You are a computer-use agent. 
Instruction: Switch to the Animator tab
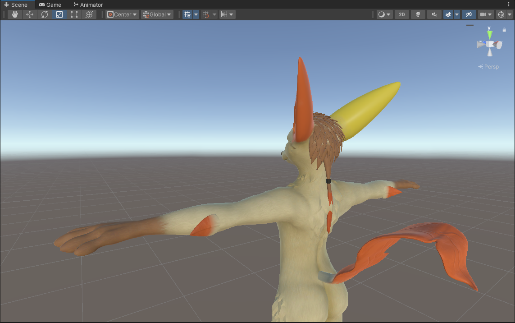pos(88,5)
